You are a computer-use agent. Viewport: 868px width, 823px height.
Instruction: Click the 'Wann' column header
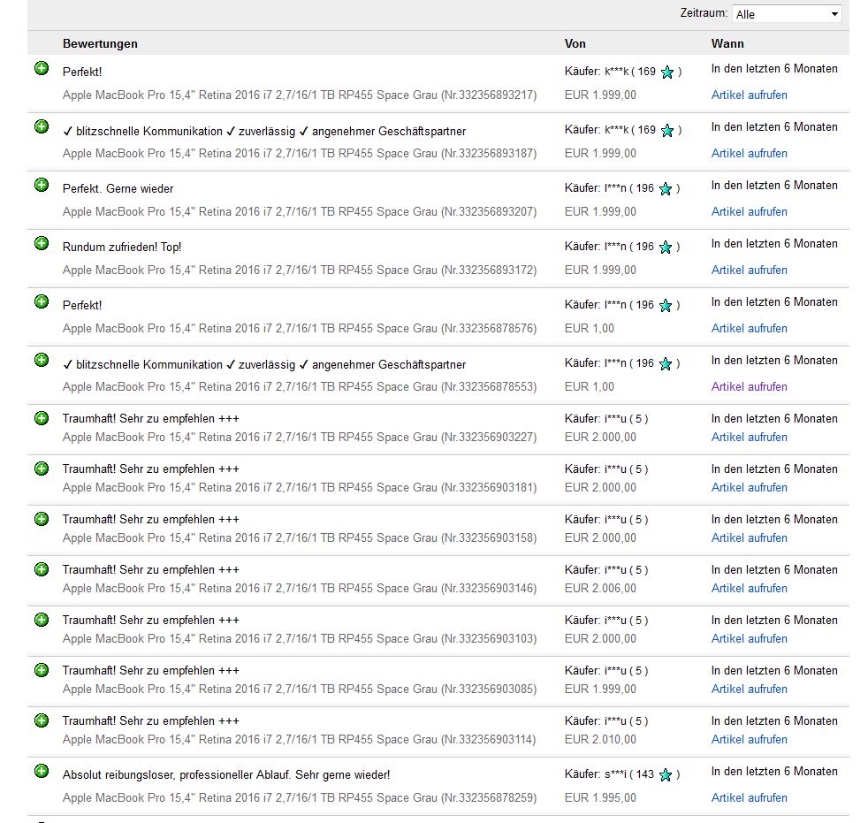[727, 43]
